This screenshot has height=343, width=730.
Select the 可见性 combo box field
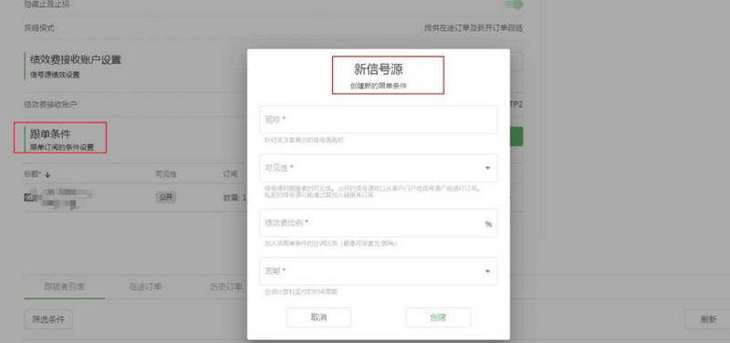(379, 168)
